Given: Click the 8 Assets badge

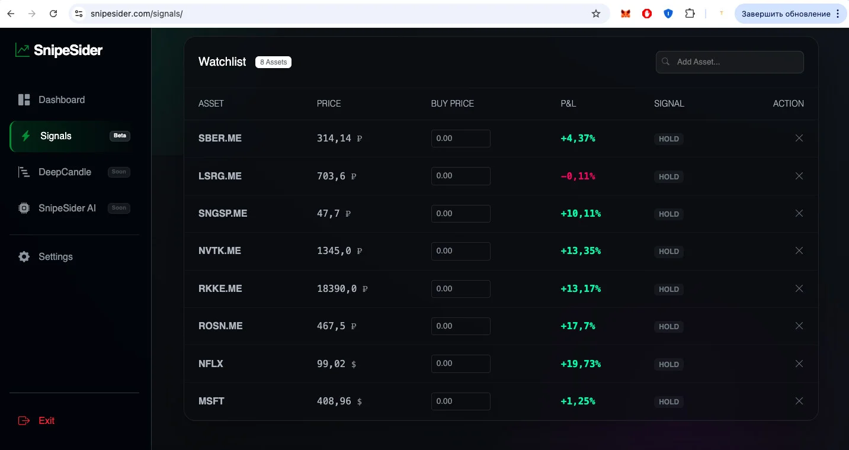Looking at the screenshot, I should 273,62.
